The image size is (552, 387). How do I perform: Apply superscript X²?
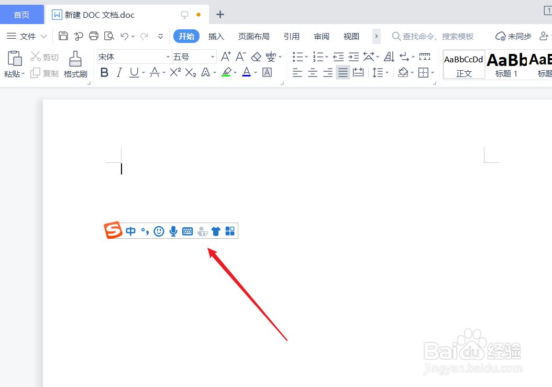click(175, 73)
